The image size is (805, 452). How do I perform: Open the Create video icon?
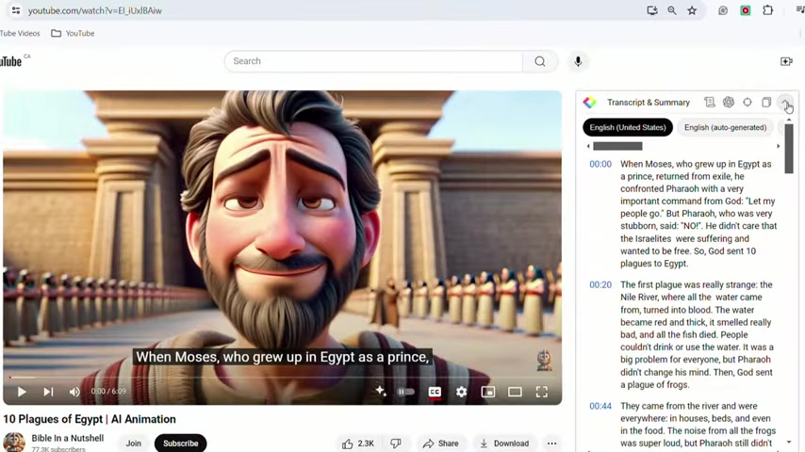[x=786, y=61]
